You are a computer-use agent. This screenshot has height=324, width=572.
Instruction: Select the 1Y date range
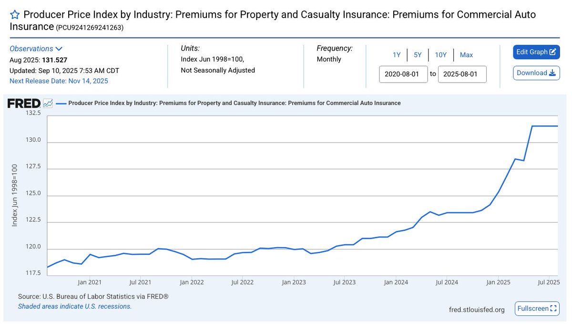(x=397, y=55)
